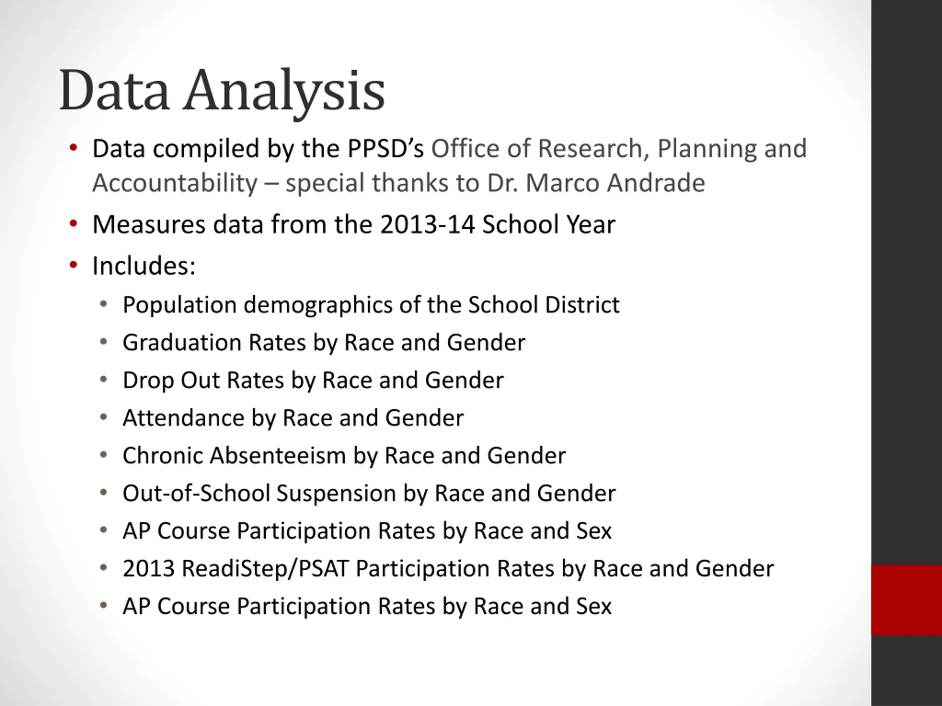The image size is (942, 706).
Task: Click Attendance by Race and Gender line
Action: 293,418
